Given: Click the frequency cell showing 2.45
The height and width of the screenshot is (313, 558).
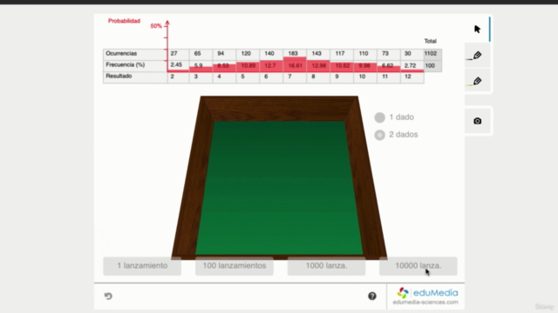Looking at the screenshot, I should pyautogui.click(x=178, y=65).
